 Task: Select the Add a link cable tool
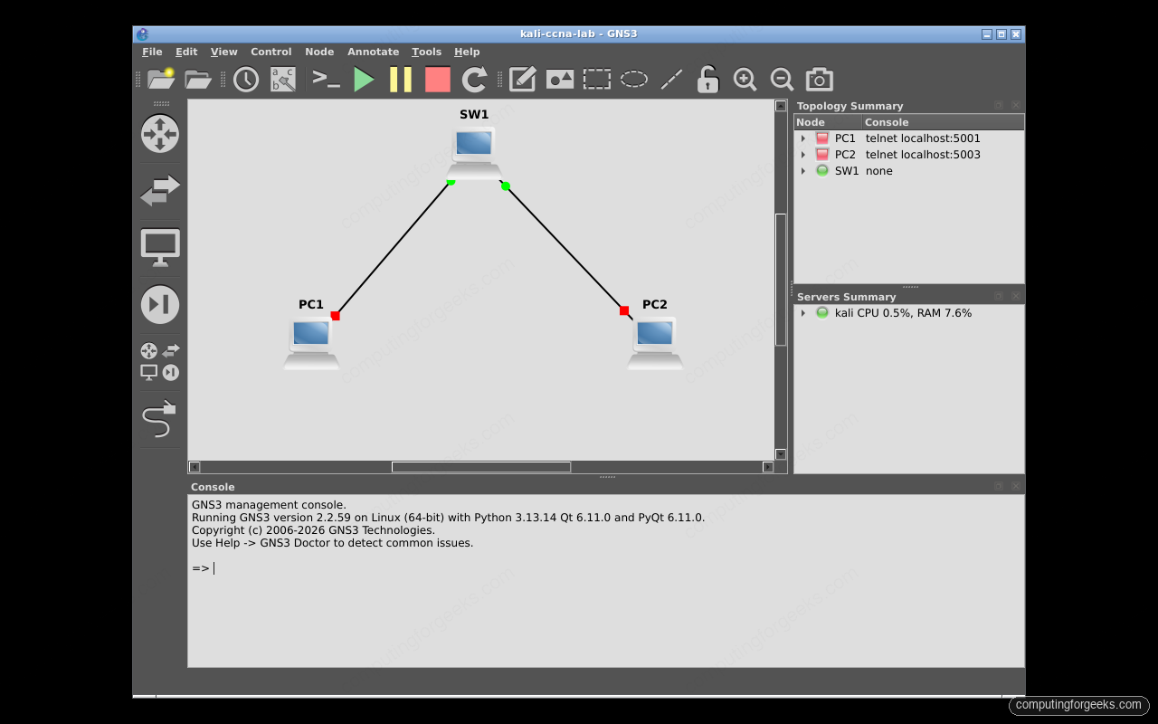(160, 418)
